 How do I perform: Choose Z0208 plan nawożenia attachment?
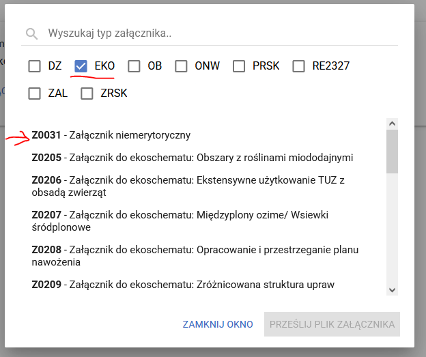tap(195, 256)
